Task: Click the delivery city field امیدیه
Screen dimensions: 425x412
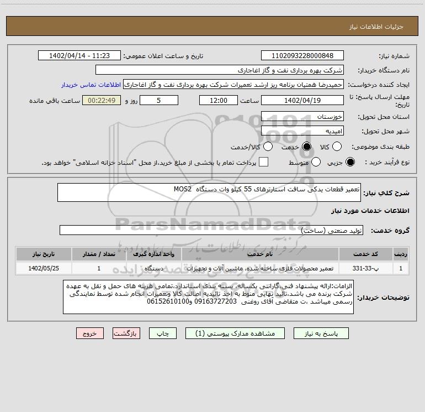Action: click(302, 131)
